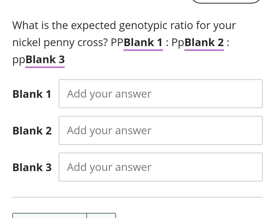The image size is (275, 218).
Task: Click the Blank 2 answer input field
Action: [160, 130]
